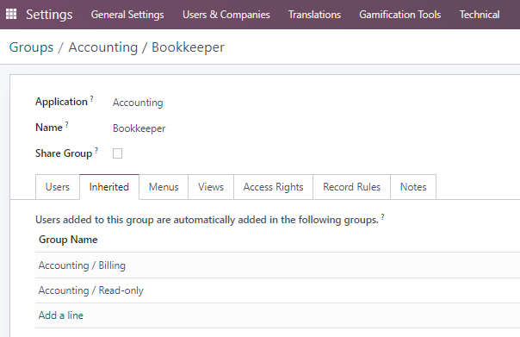
Task: Expand the Translations menu
Action: 314,15
